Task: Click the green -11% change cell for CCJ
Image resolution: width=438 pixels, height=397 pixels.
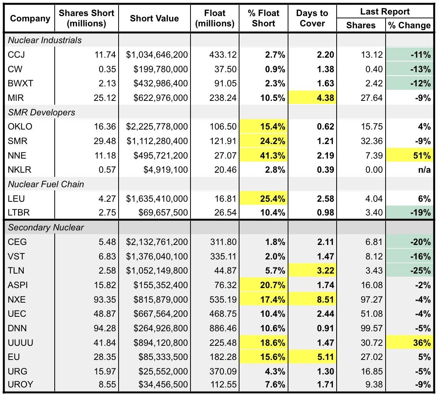Action: coord(409,55)
